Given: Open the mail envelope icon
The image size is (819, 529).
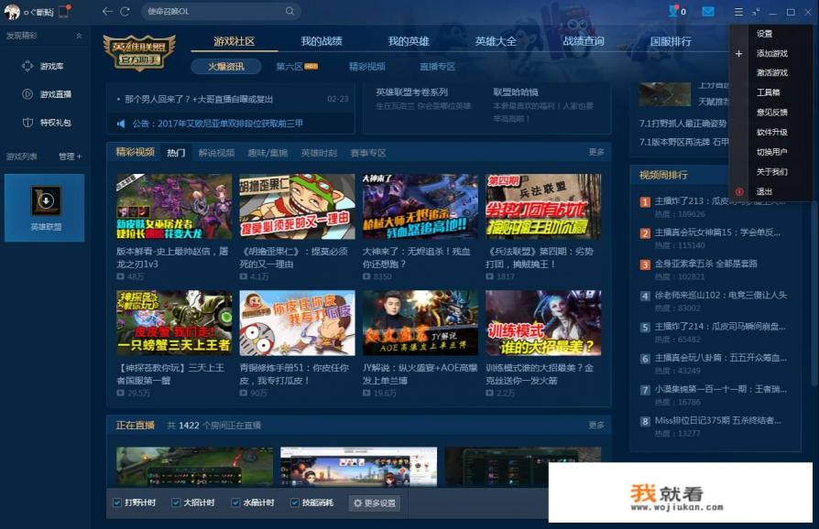Looking at the screenshot, I should pos(708,12).
